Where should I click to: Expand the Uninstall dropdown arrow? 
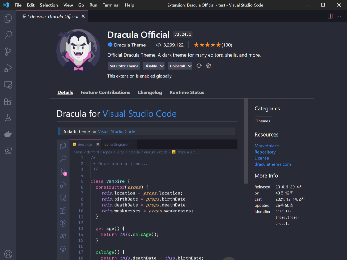[x=189, y=66]
